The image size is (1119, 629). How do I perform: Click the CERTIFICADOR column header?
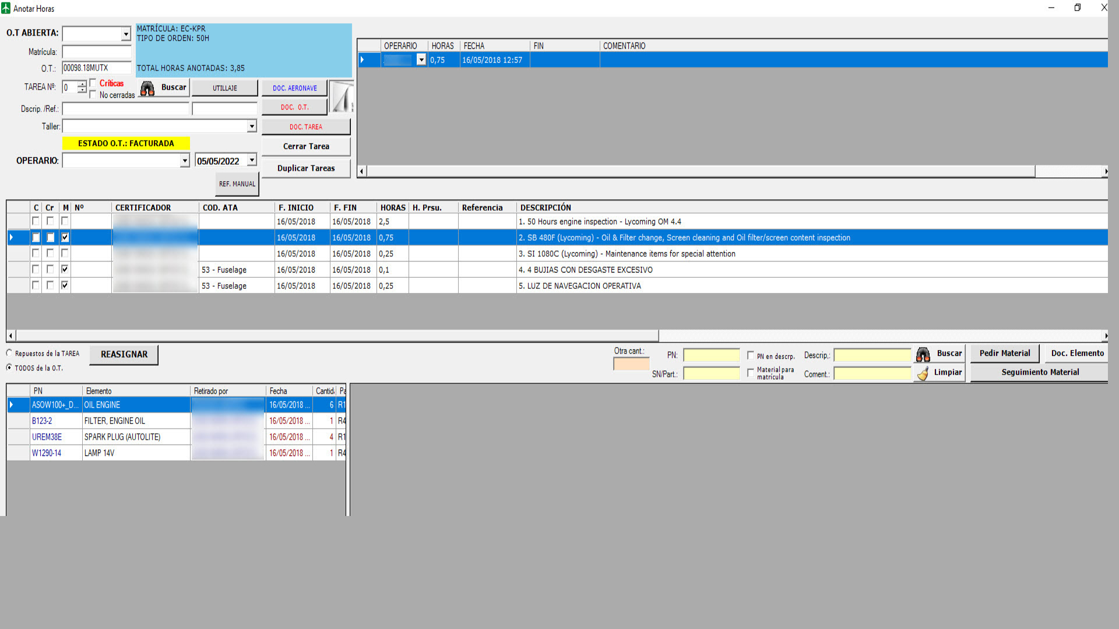[x=143, y=207]
